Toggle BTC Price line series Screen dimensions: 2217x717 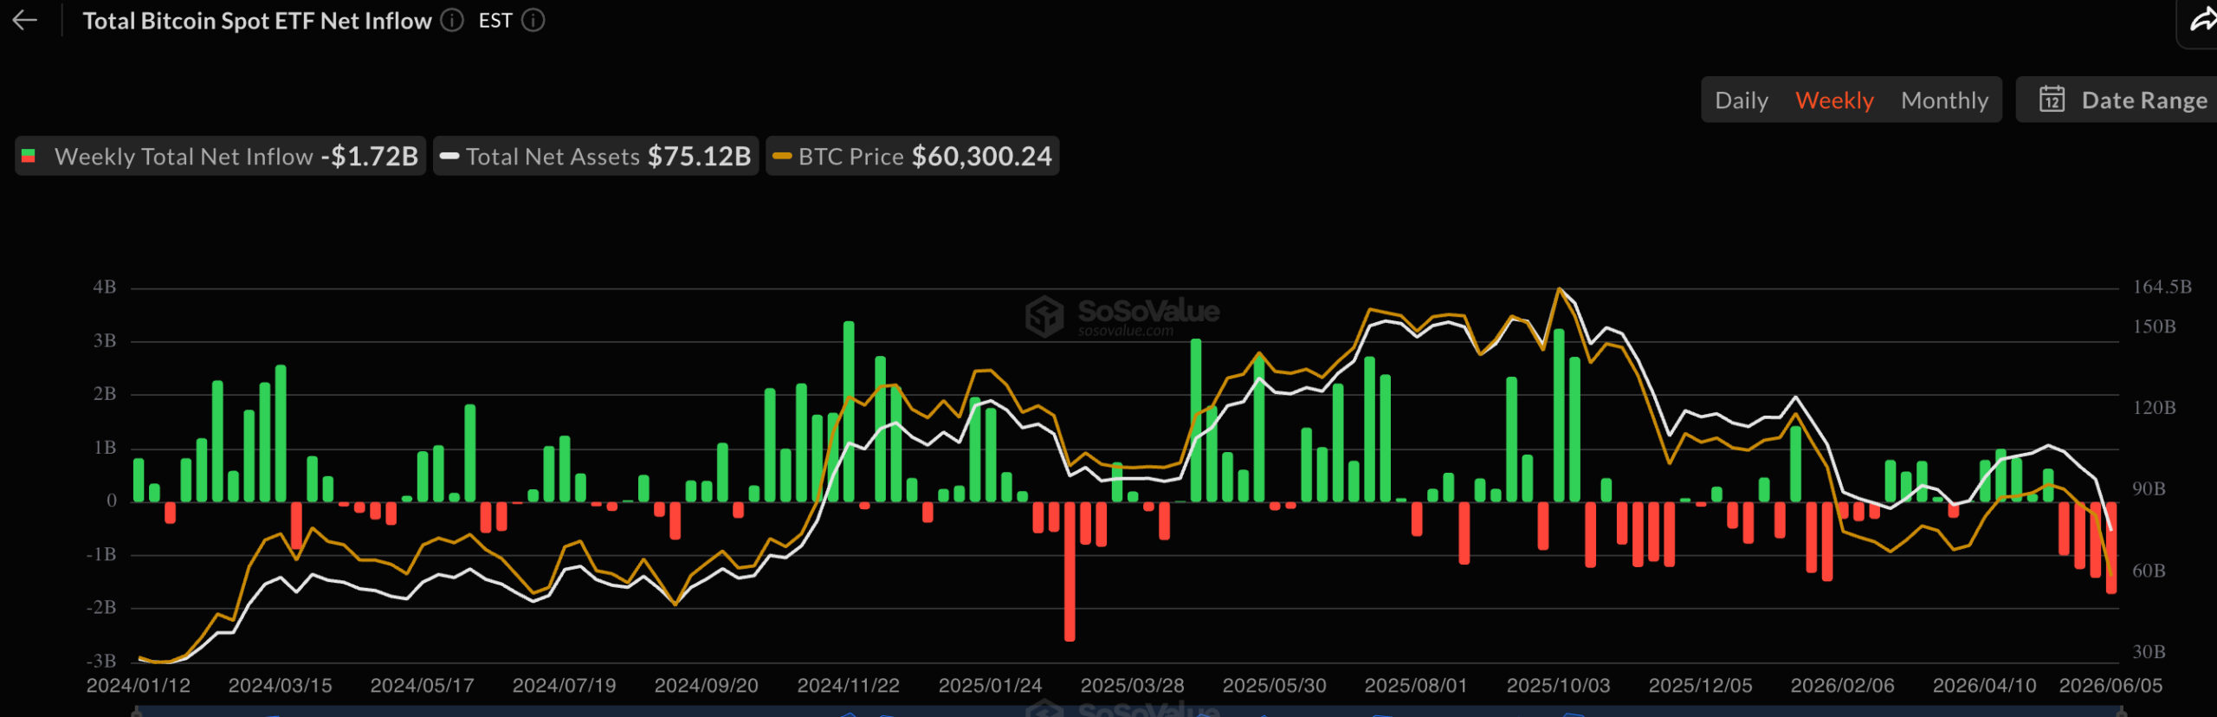pos(913,157)
